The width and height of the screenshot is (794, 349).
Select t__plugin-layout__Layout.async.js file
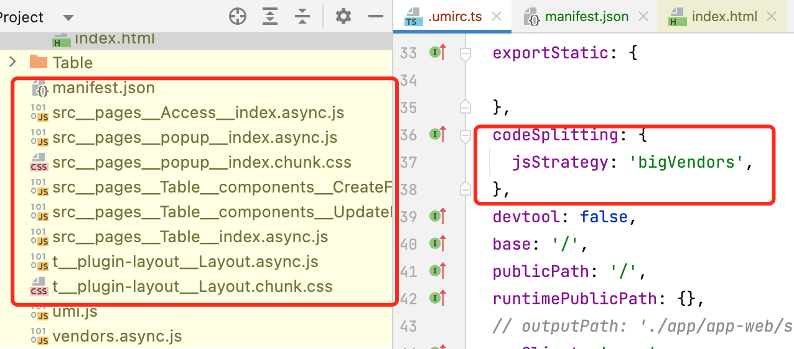point(185,261)
